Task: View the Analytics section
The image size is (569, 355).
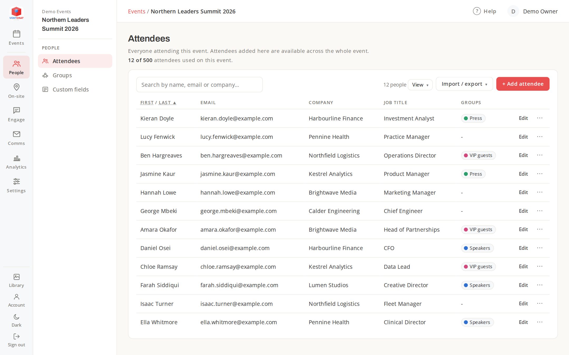Action: 16,162
